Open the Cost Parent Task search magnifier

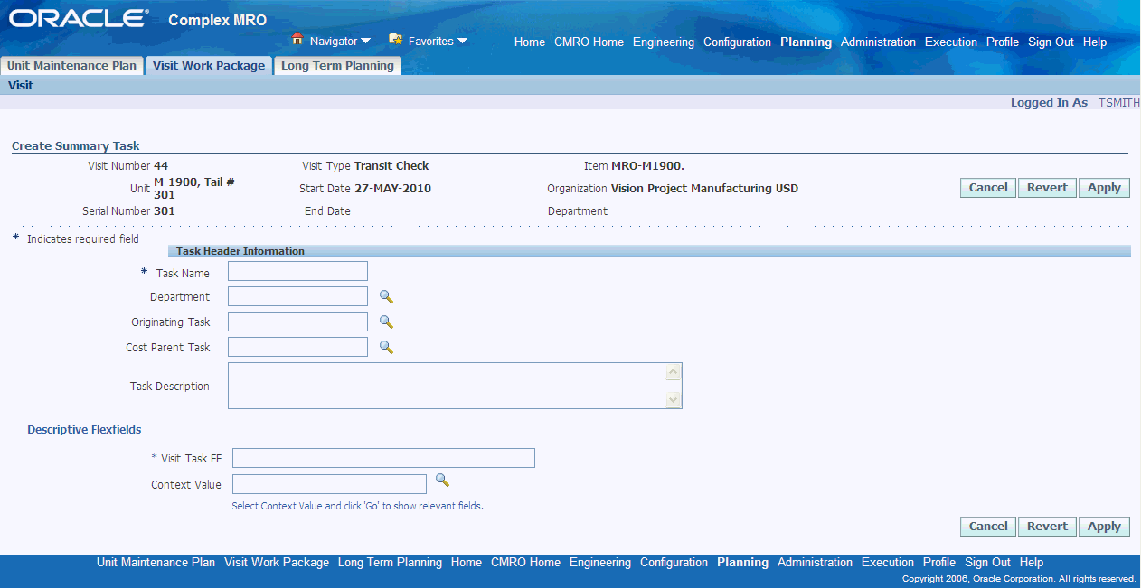pyautogui.click(x=386, y=347)
